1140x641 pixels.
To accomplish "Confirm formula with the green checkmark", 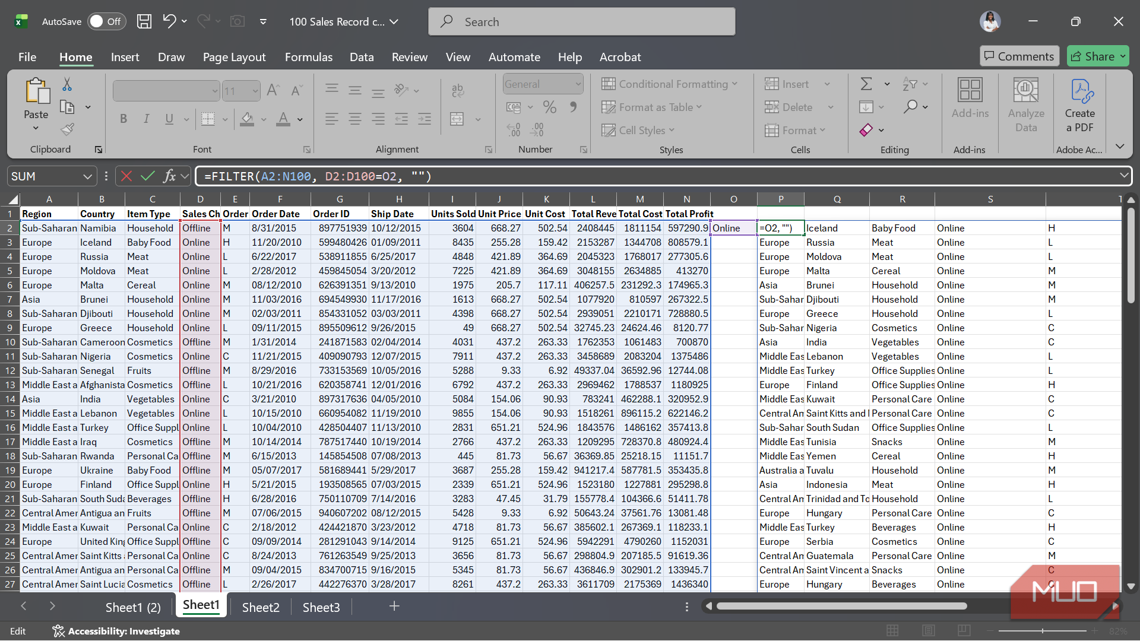I will [x=147, y=176].
